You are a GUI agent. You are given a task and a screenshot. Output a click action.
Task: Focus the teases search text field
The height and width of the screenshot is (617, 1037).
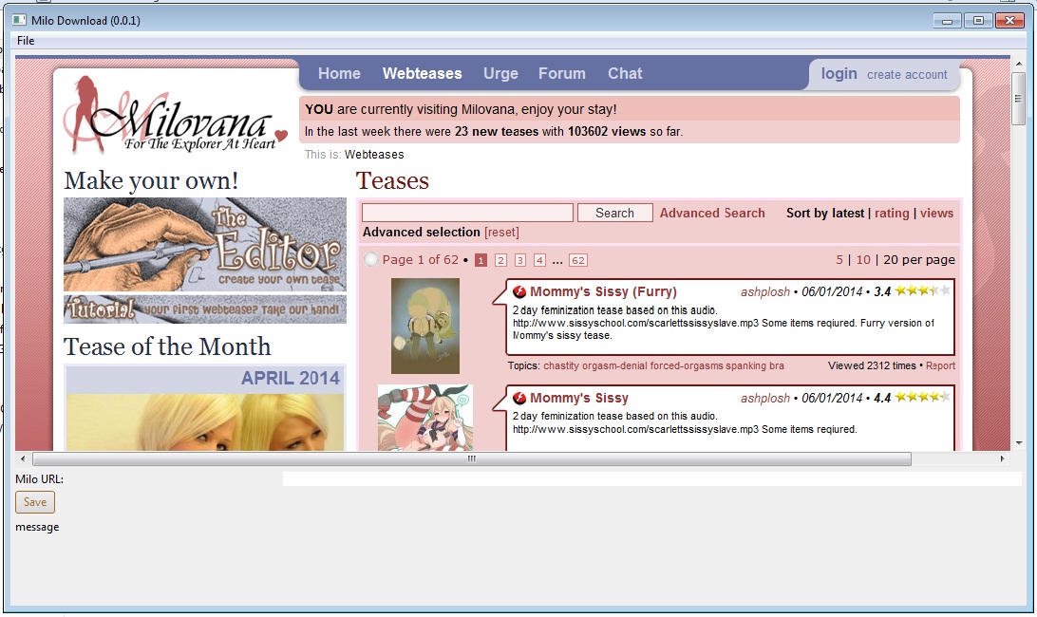(x=467, y=213)
